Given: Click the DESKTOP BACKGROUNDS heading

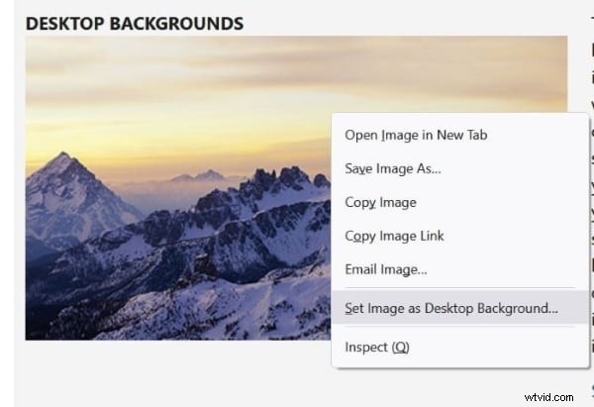Looking at the screenshot, I should (134, 22).
